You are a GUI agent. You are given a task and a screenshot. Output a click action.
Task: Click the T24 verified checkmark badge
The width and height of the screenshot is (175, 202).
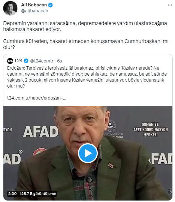click(26, 61)
